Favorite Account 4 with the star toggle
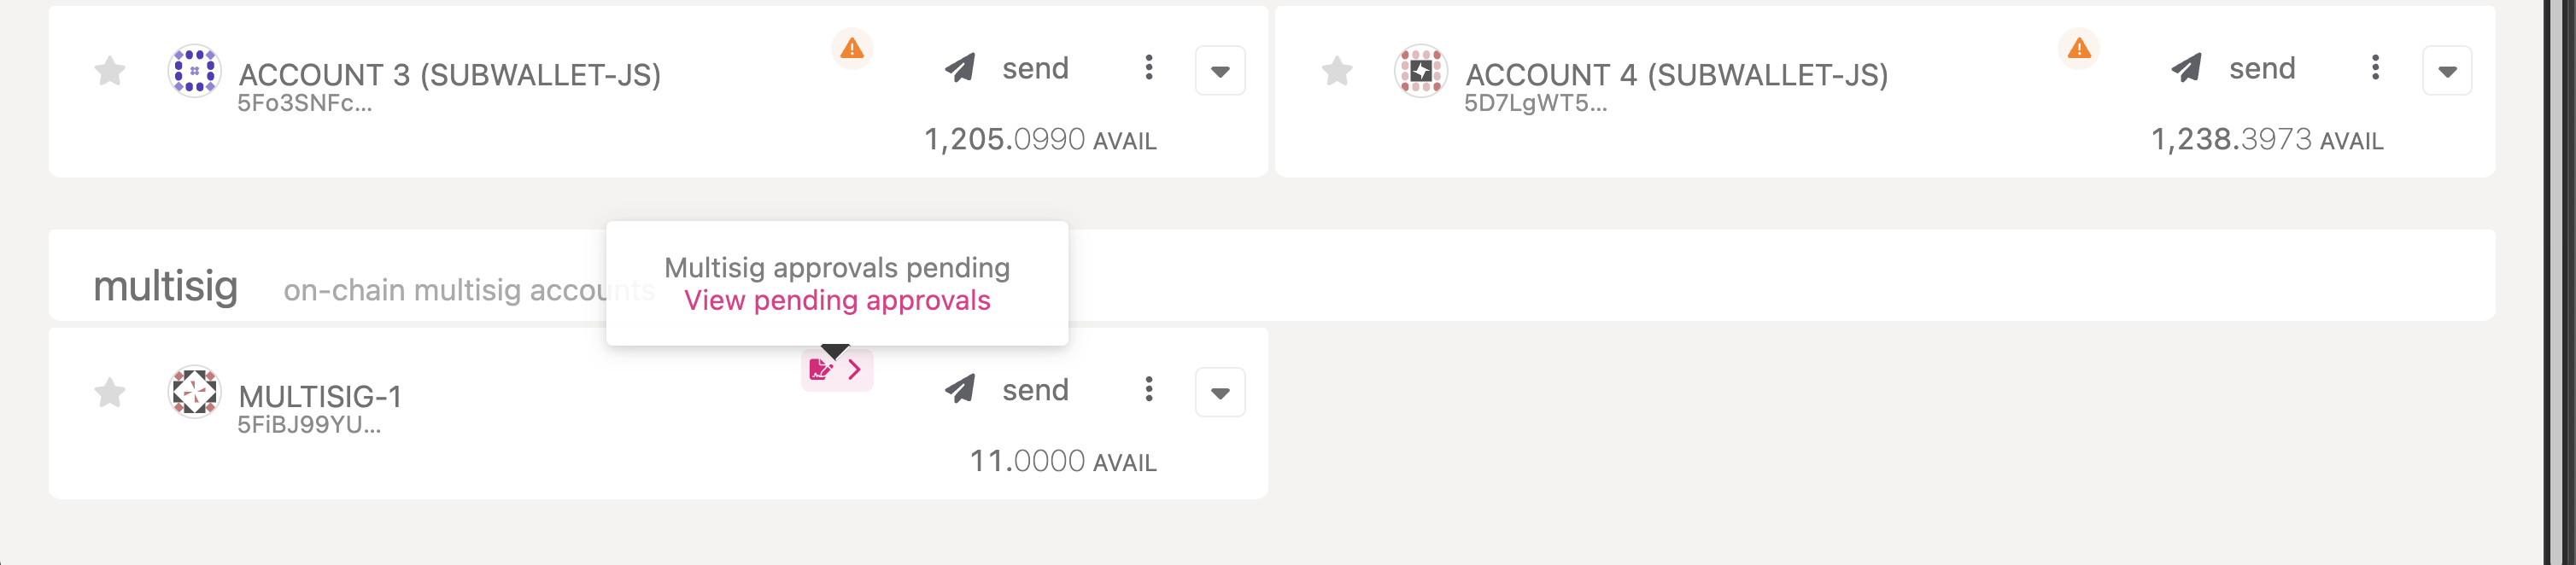The image size is (2576, 565). tap(1336, 71)
